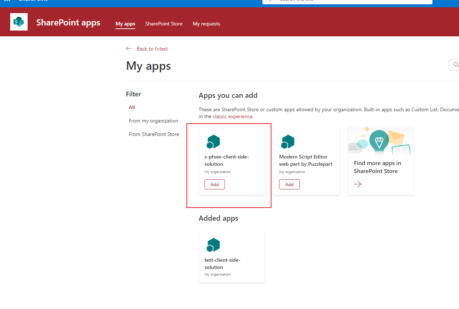Click the Modern Script Editor app icon
The width and height of the screenshot is (459, 309).
point(288,142)
